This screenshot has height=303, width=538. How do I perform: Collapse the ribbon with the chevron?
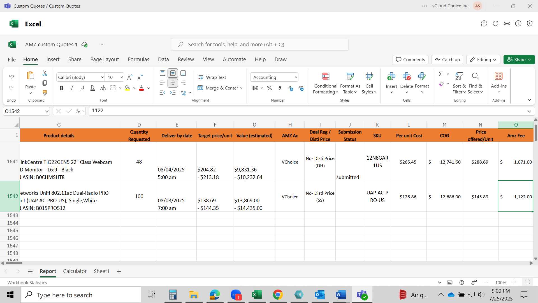coord(529,100)
